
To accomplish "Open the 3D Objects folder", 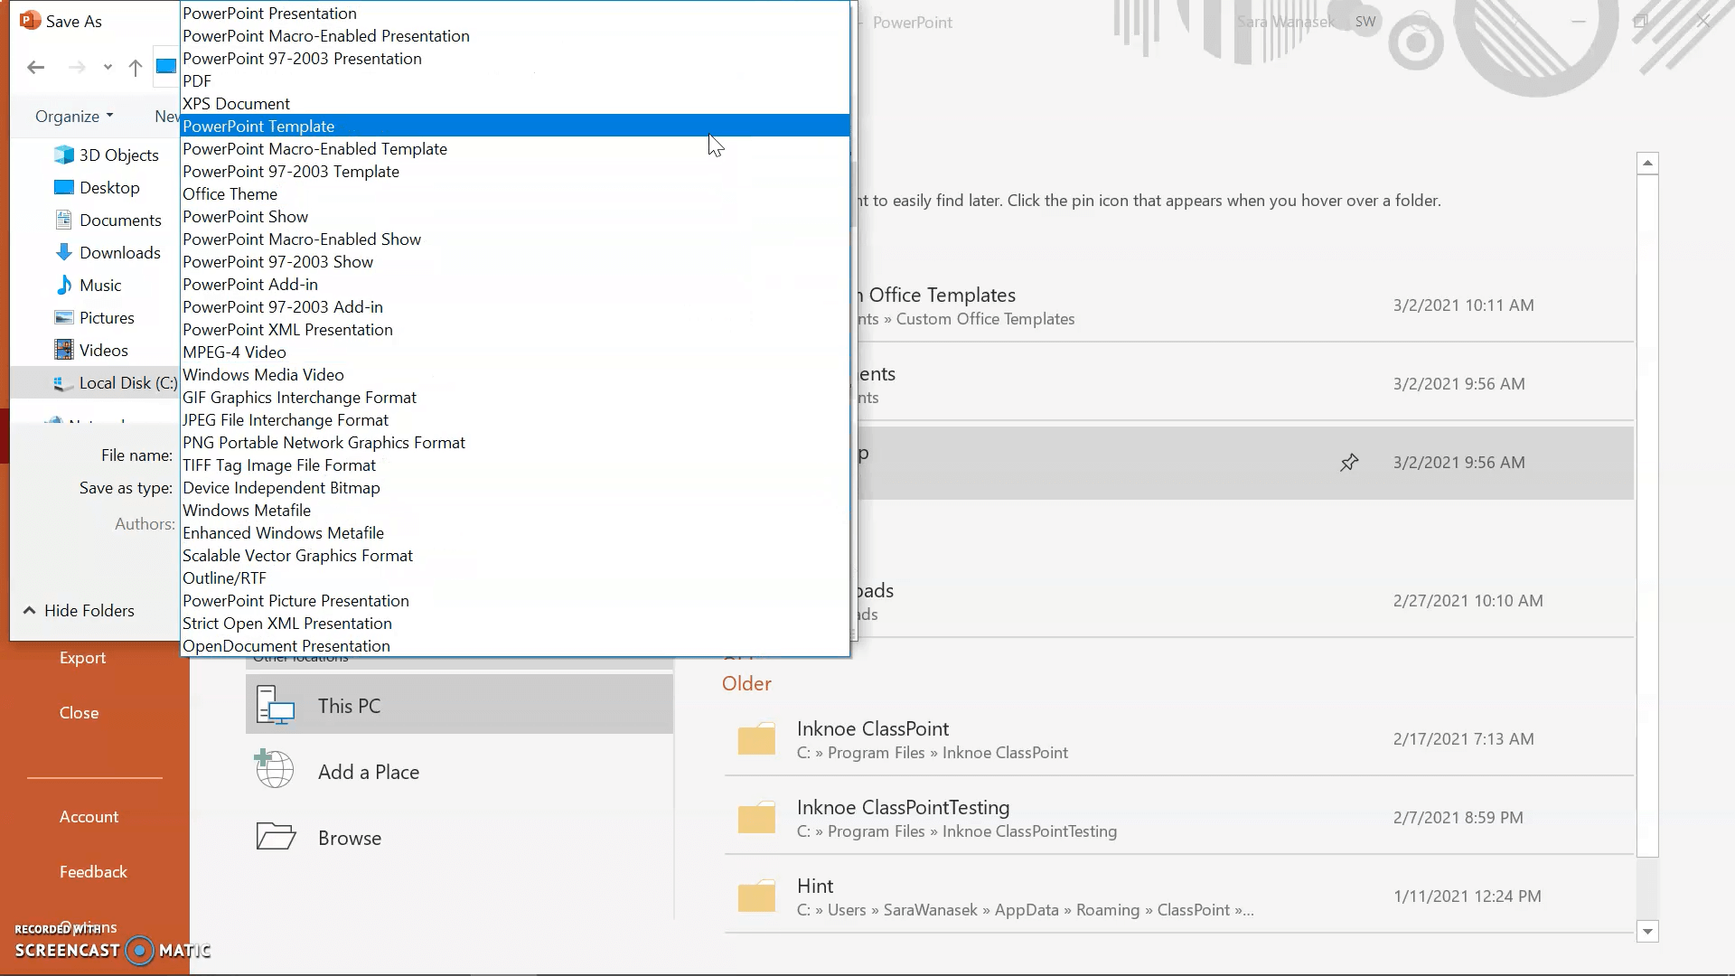I will pos(118,155).
